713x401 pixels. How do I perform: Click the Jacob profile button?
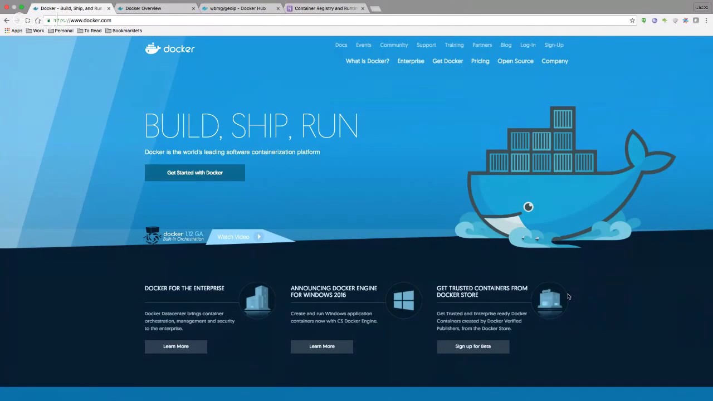click(x=701, y=7)
